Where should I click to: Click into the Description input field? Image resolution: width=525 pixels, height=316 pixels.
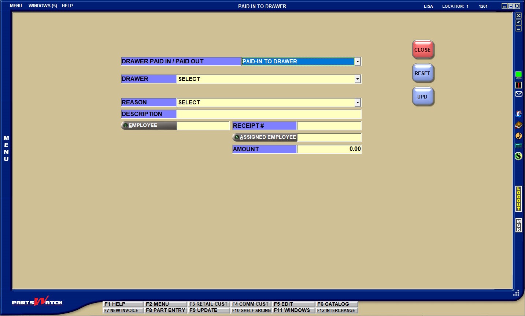pos(269,114)
